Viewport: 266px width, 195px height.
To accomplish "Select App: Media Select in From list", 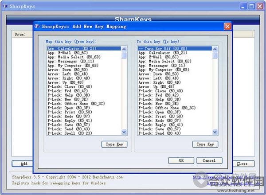I will point(84,57).
